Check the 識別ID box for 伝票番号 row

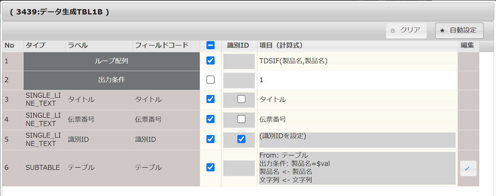click(x=241, y=119)
